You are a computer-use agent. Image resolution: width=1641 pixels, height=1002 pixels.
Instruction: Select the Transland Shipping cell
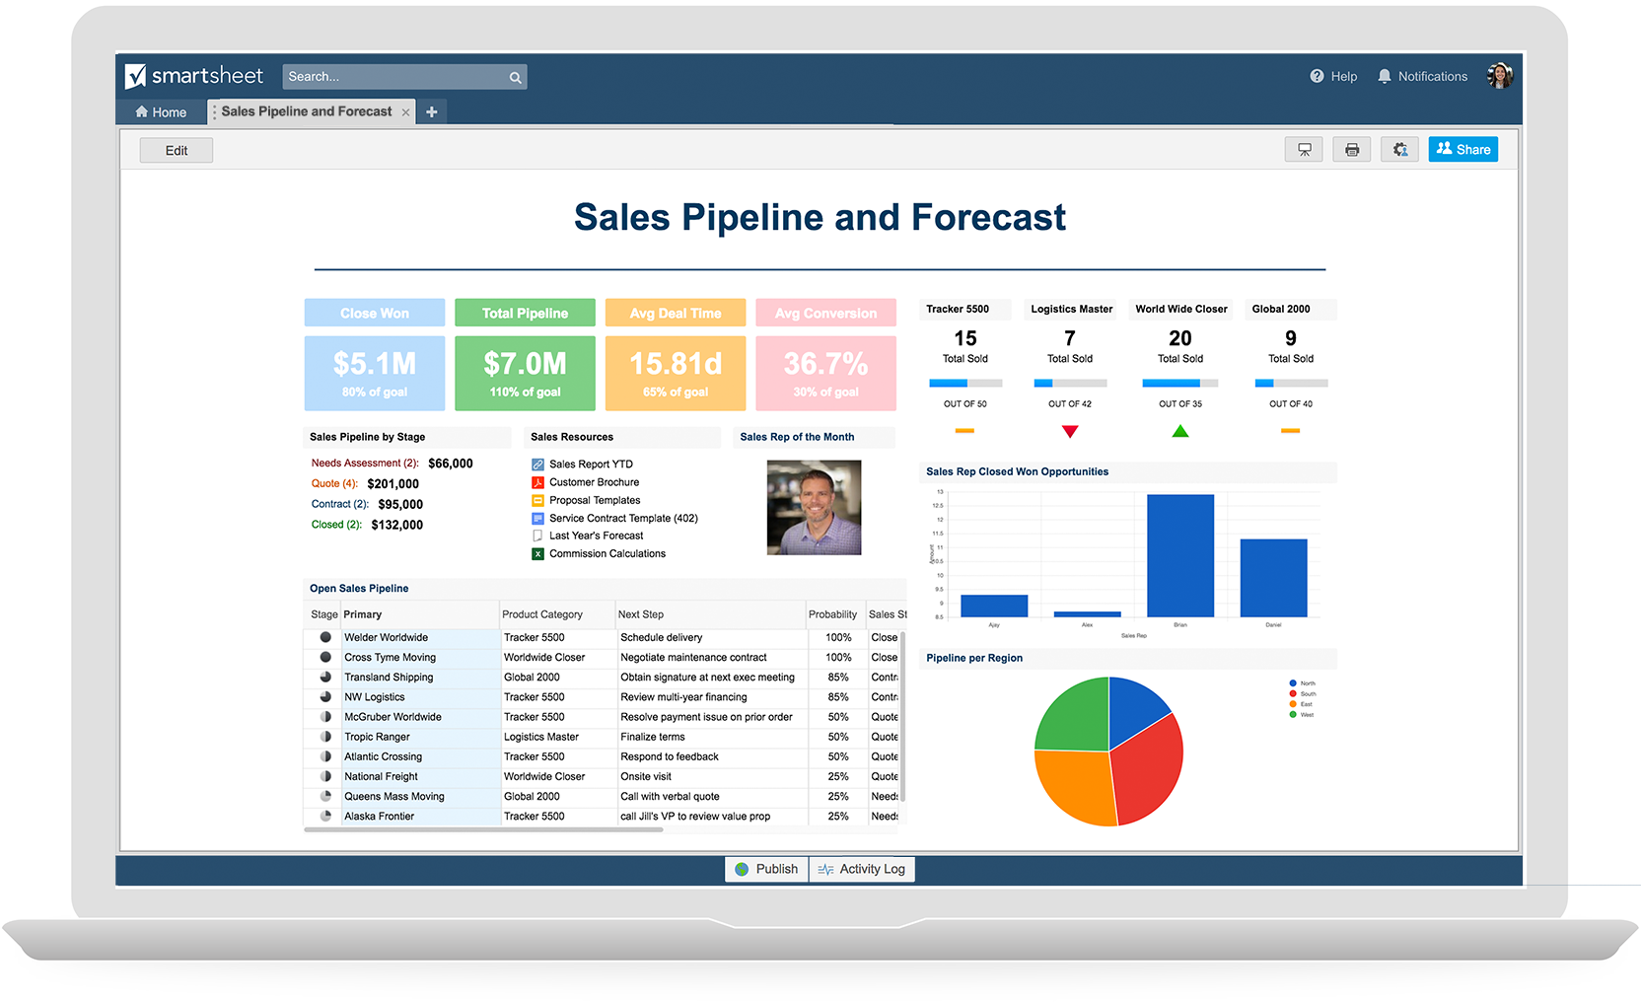click(x=421, y=678)
